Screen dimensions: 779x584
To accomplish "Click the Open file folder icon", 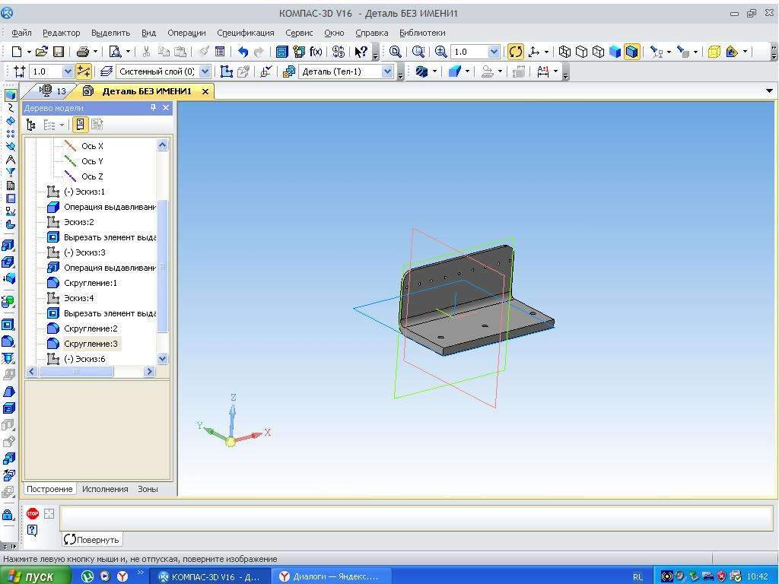I will tap(41, 52).
